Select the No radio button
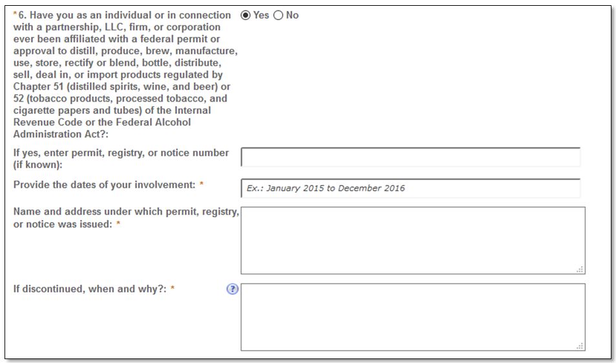 [x=279, y=16]
